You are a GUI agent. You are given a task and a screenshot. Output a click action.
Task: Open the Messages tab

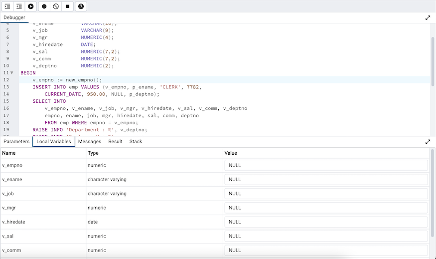[90, 142]
